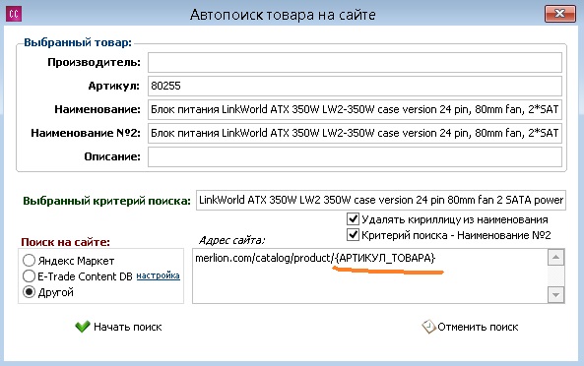The height and width of the screenshot is (366, 584).
Task: Click the green checkmark icon beside Начать поиск
Action: tap(83, 327)
